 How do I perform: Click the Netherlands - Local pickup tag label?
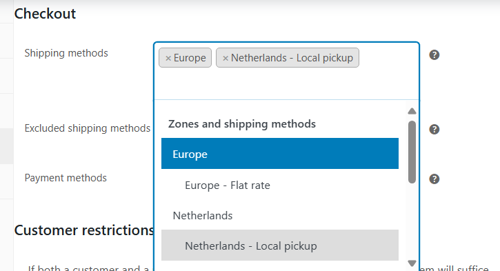(292, 58)
